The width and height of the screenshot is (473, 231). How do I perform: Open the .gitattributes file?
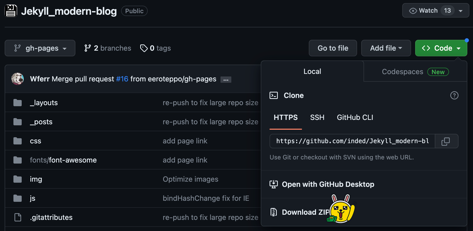(x=51, y=217)
